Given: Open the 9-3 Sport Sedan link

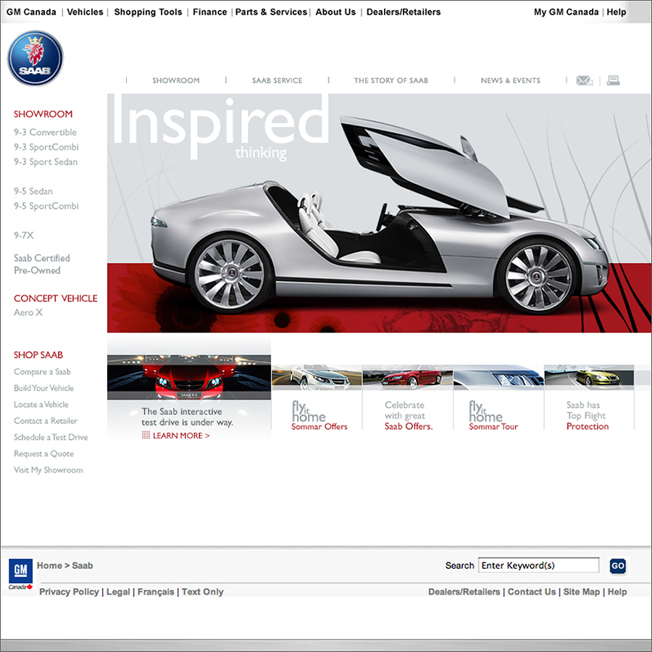Looking at the screenshot, I should tap(46, 162).
